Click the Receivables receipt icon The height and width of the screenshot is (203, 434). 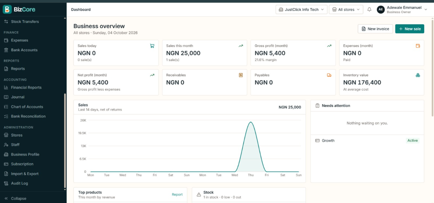241,75
